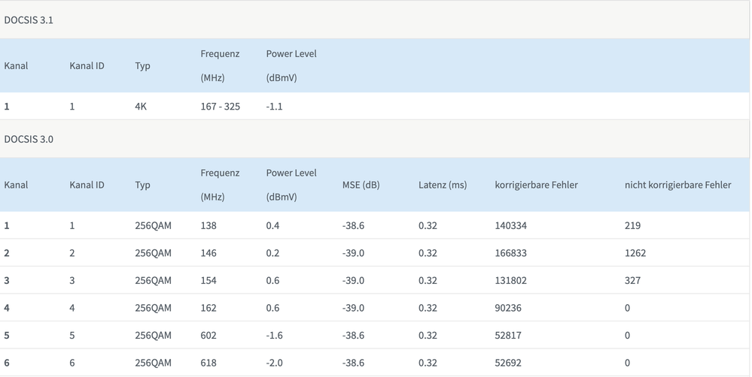Image resolution: width=752 pixels, height=377 pixels.
Task: Click the nicht korrigierbare Fehler column header
Action: (x=677, y=185)
